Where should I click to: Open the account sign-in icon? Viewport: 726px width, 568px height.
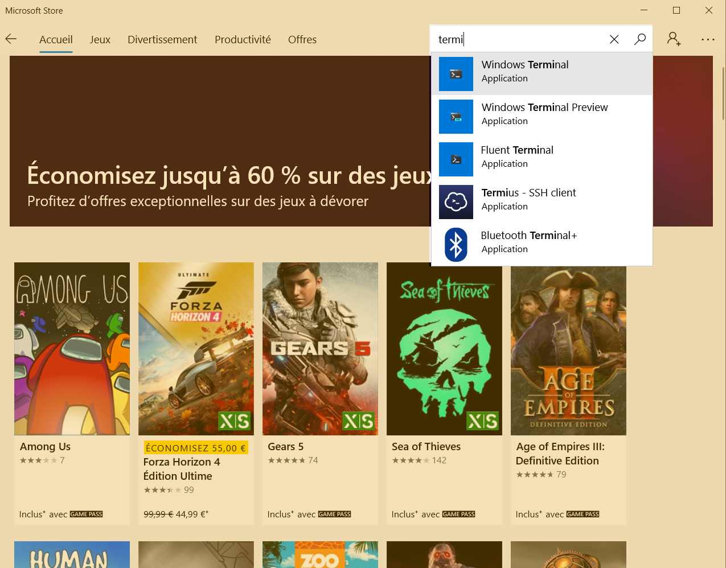[x=674, y=39]
